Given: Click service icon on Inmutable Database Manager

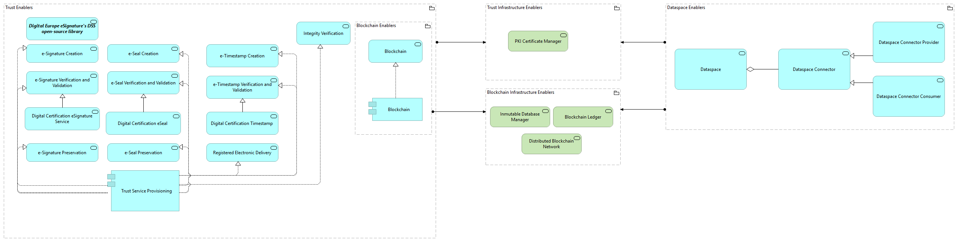Looking at the screenshot, I should tap(545, 111).
